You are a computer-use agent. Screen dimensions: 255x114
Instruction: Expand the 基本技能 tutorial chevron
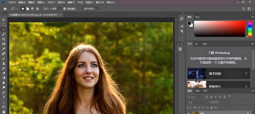246,74
